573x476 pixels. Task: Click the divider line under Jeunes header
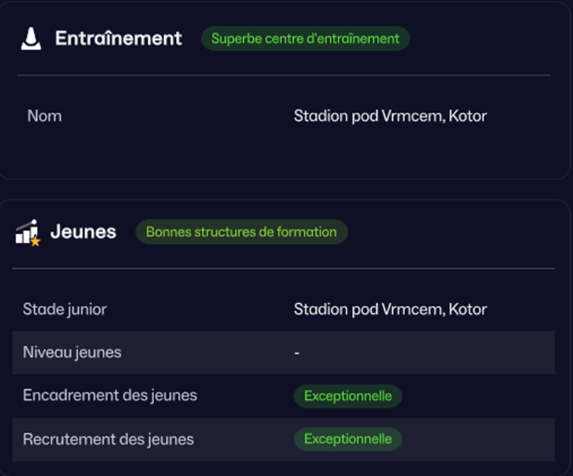284,268
